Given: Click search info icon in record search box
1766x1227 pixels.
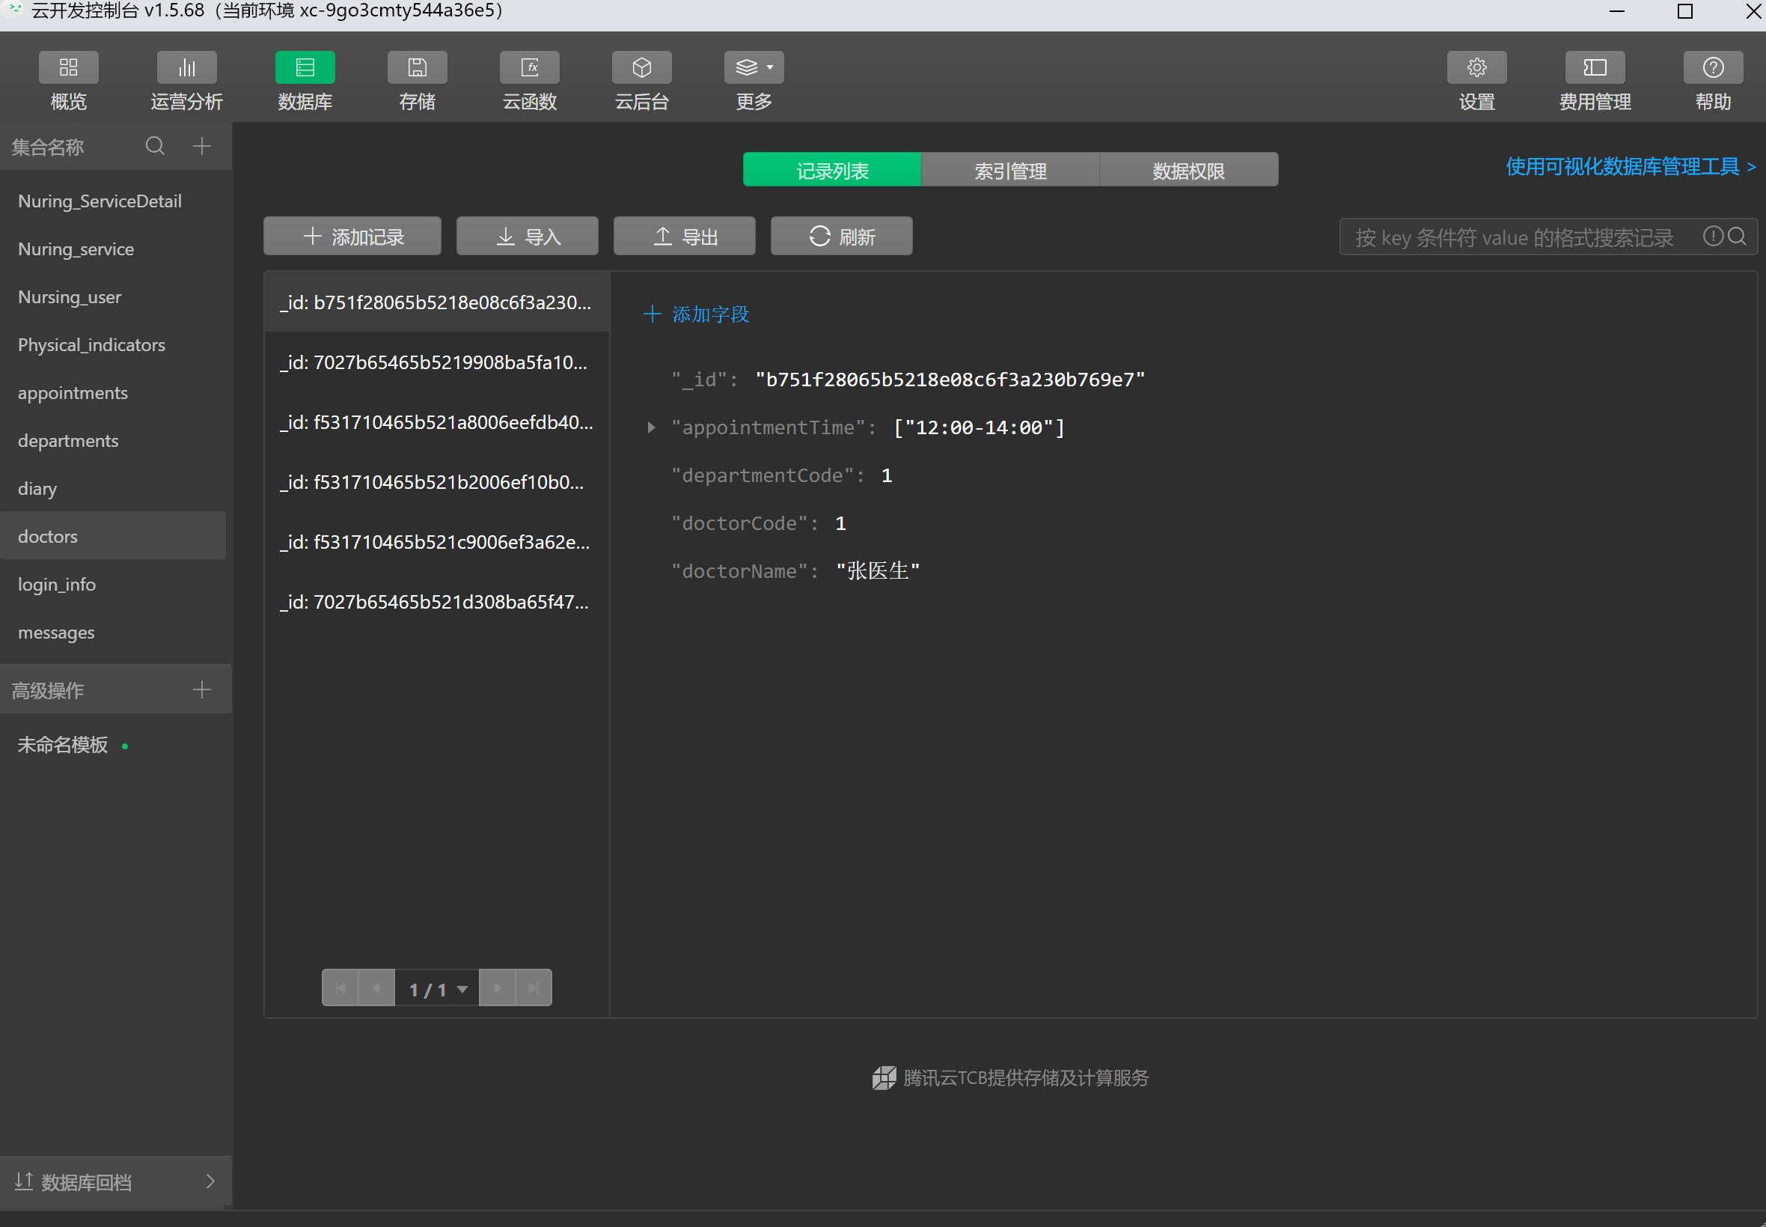Looking at the screenshot, I should (1712, 236).
